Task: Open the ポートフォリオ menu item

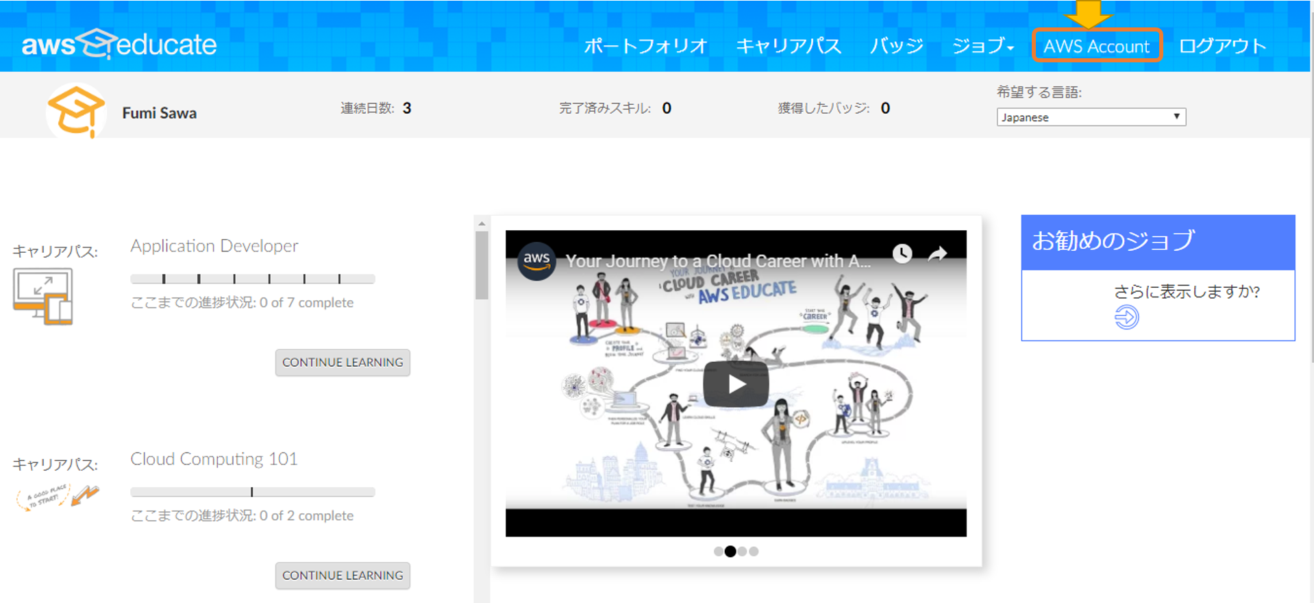Action: [x=645, y=46]
